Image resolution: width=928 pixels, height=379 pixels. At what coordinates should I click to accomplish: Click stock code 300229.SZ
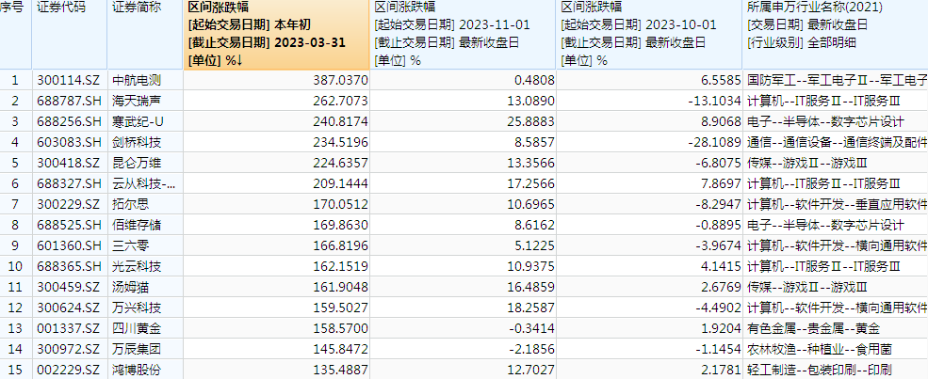coord(69,205)
